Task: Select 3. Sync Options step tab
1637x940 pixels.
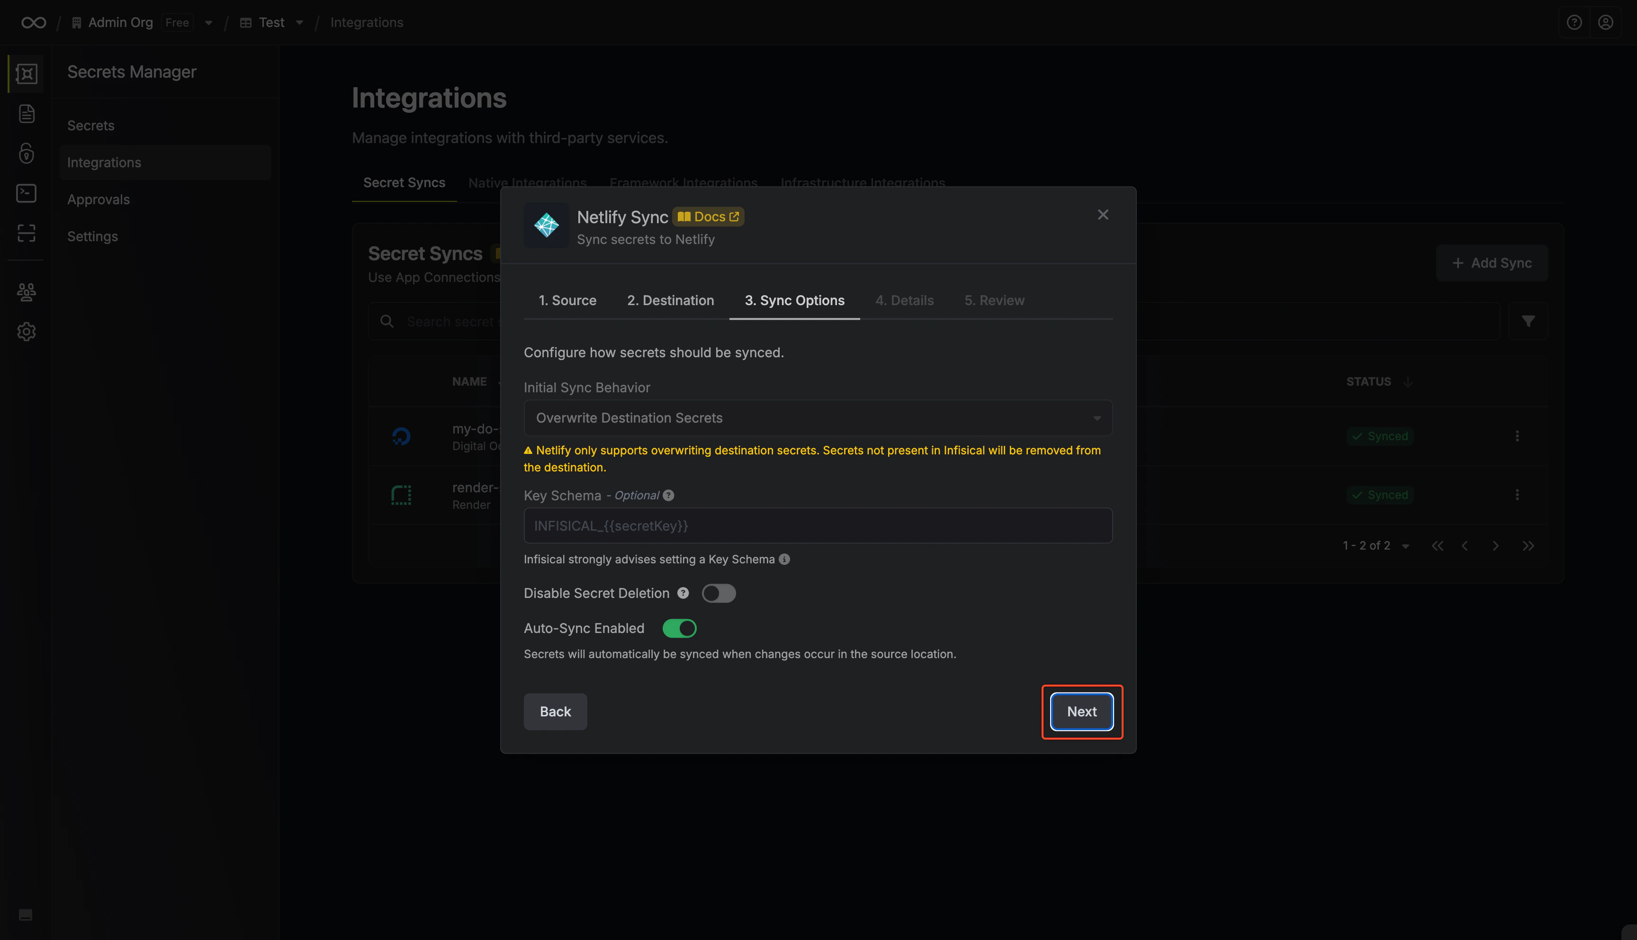Action: click(794, 300)
